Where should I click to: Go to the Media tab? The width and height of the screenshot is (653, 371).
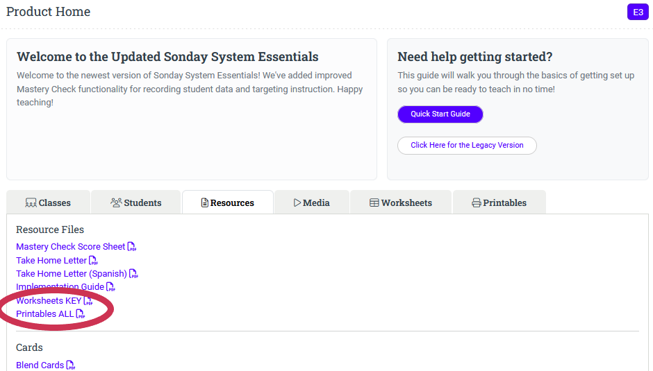pyautogui.click(x=311, y=202)
